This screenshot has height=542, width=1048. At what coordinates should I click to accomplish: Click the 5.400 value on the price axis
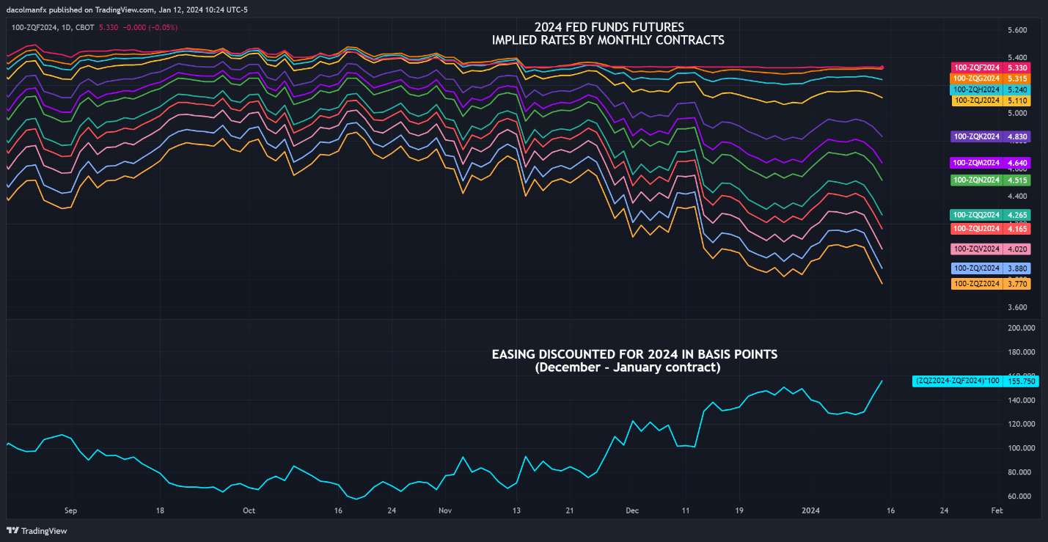click(x=1016, y=58)
